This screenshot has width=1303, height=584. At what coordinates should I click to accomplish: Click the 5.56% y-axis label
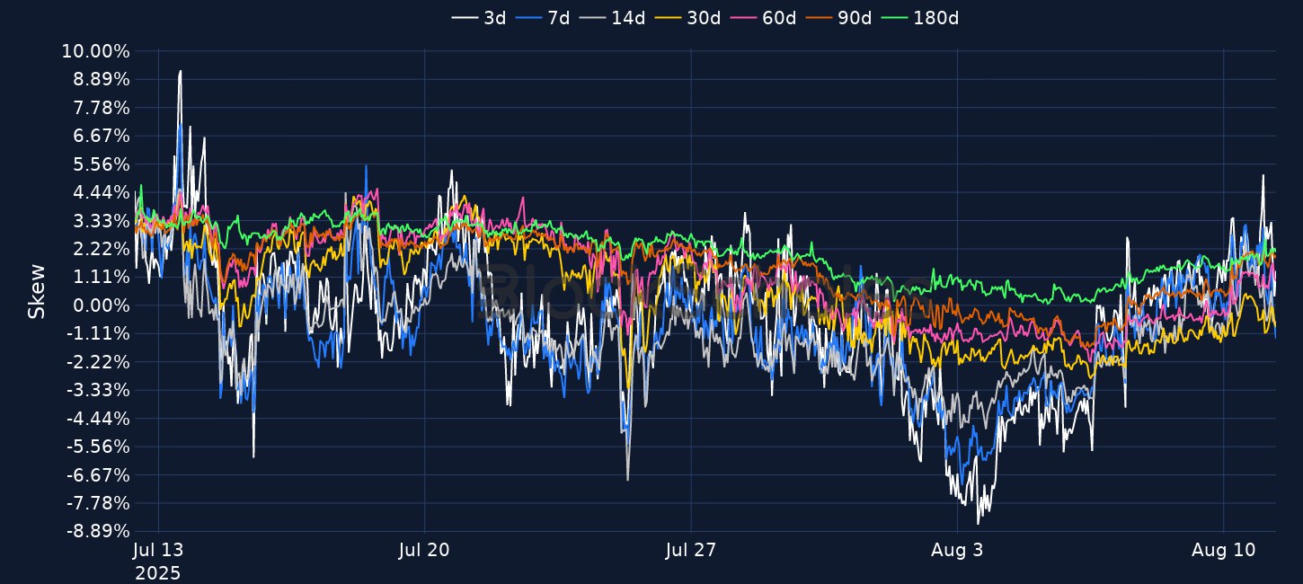click(x=101, y=164)
